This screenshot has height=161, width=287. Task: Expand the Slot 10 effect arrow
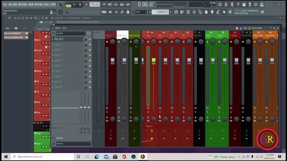53,87
